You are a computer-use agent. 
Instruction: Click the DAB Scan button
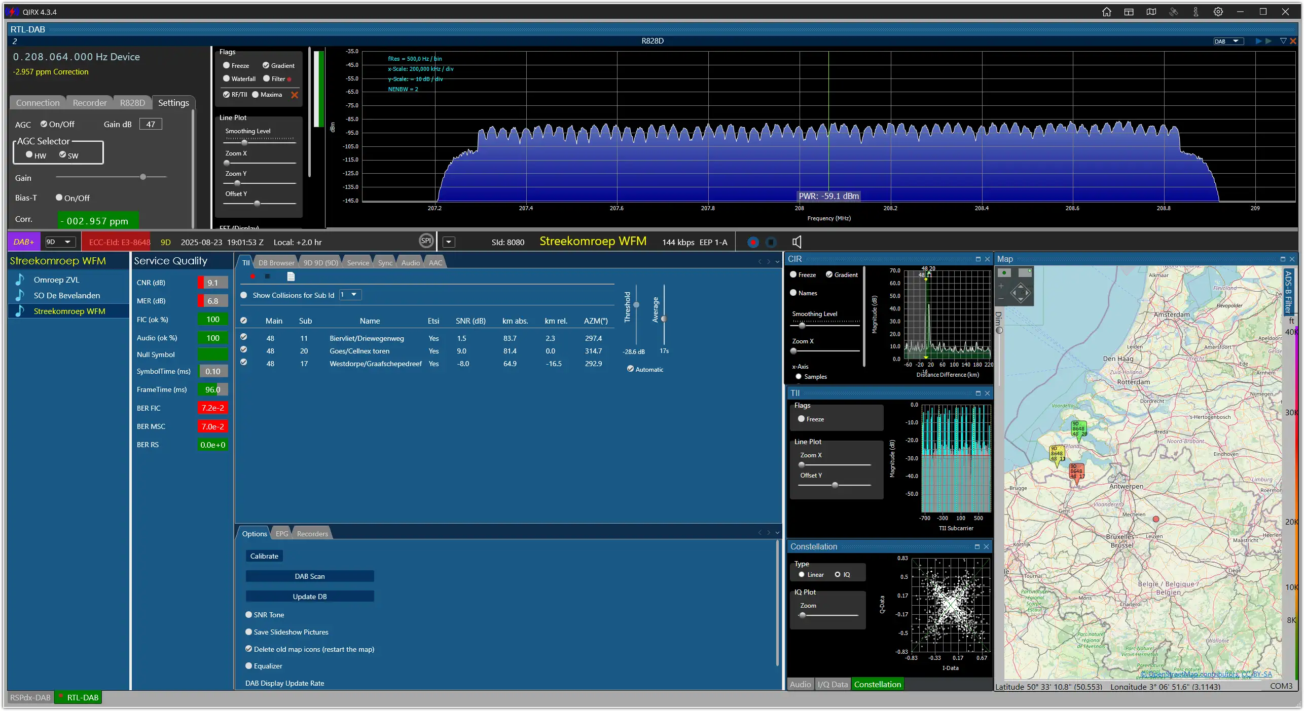[x=310, y=576]
